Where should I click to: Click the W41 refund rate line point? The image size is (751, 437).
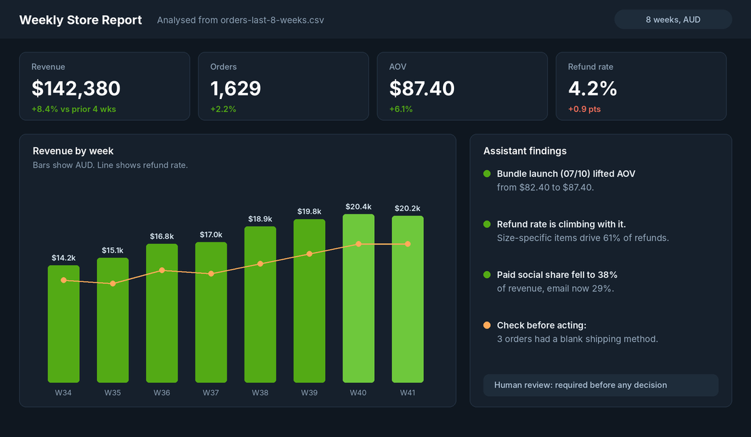click(x=408, y=244)
